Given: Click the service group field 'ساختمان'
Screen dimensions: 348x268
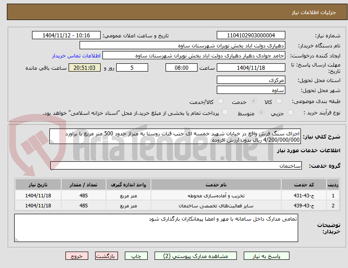Looking at the screenshot, I should (176, 165).
